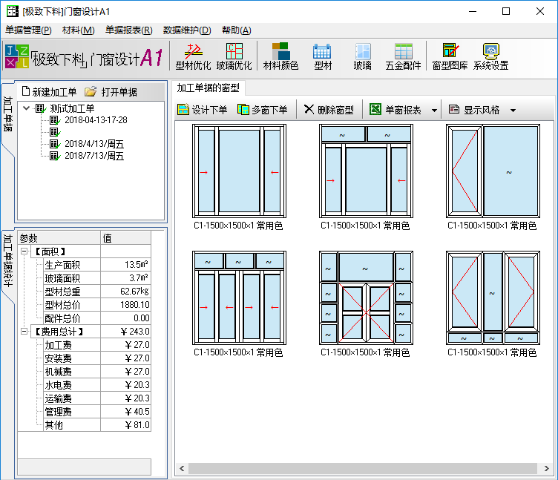Select the 加工费 row
The image size is (558, 480).
coord(96,344)
